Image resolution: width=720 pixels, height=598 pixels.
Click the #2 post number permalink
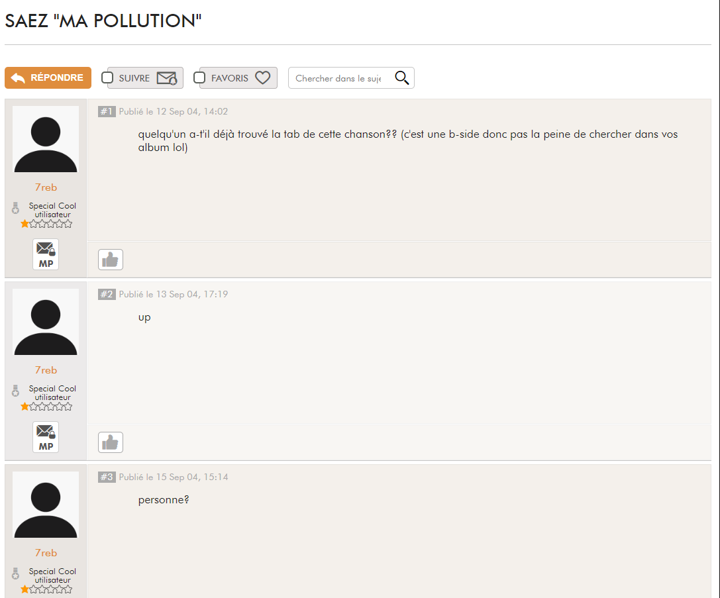coord(107,294)
